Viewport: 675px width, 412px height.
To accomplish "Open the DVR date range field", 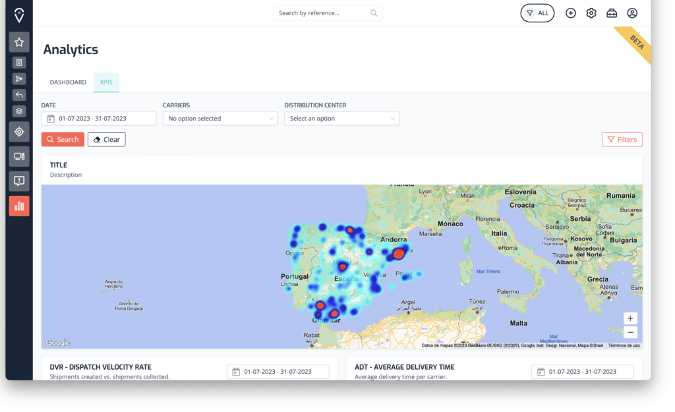I will coord(278,372).
